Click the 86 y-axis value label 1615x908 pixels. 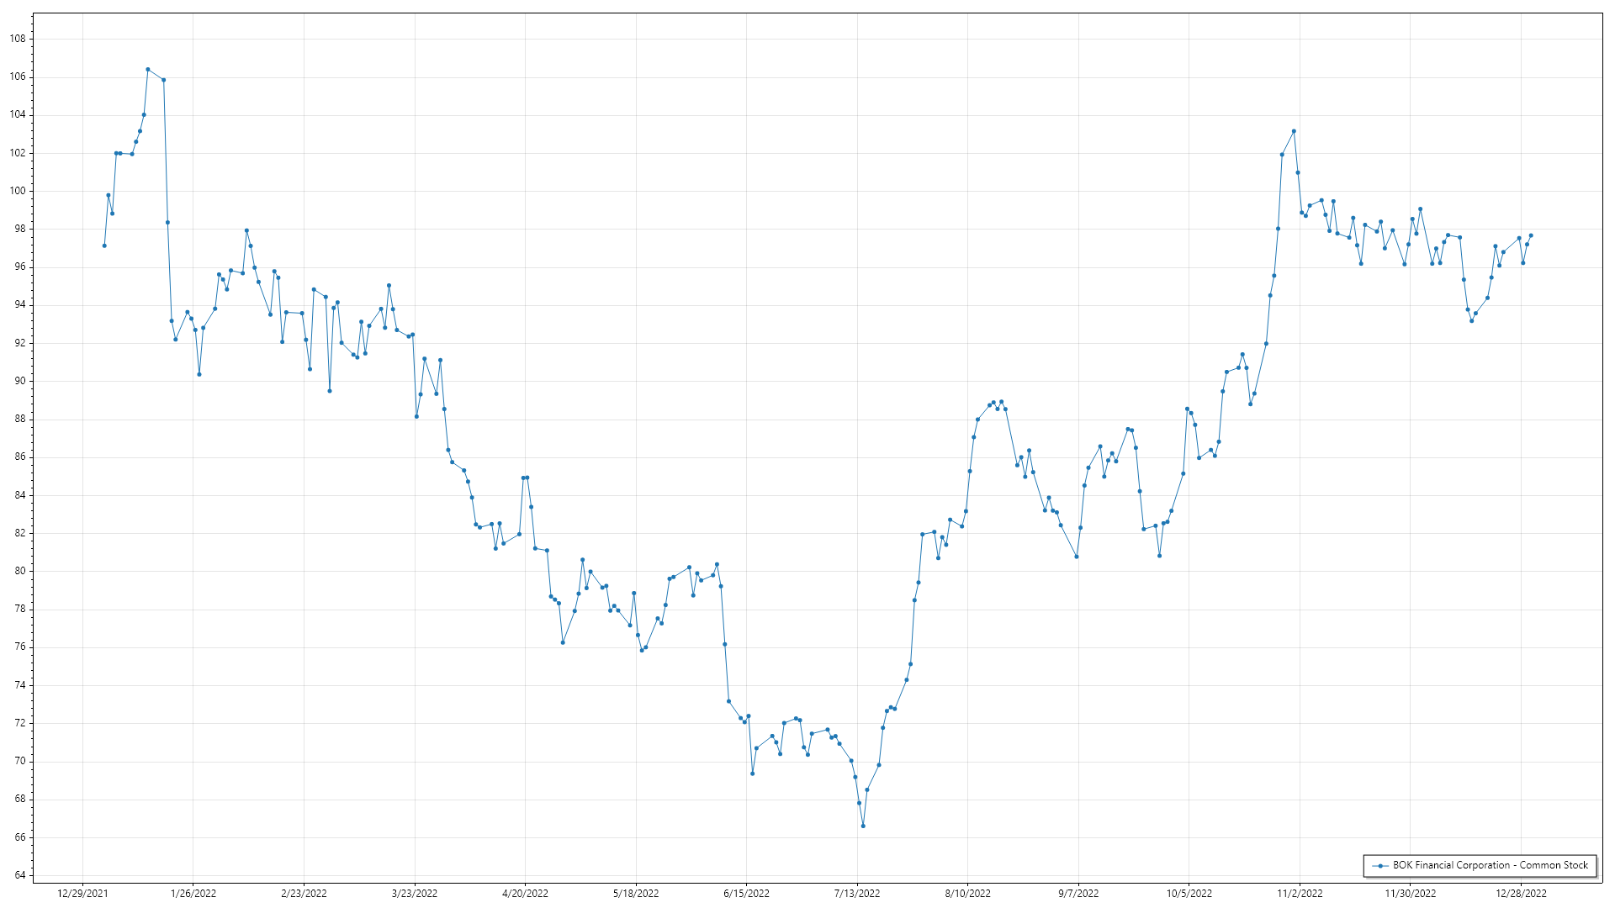click(x=20, y=457)
